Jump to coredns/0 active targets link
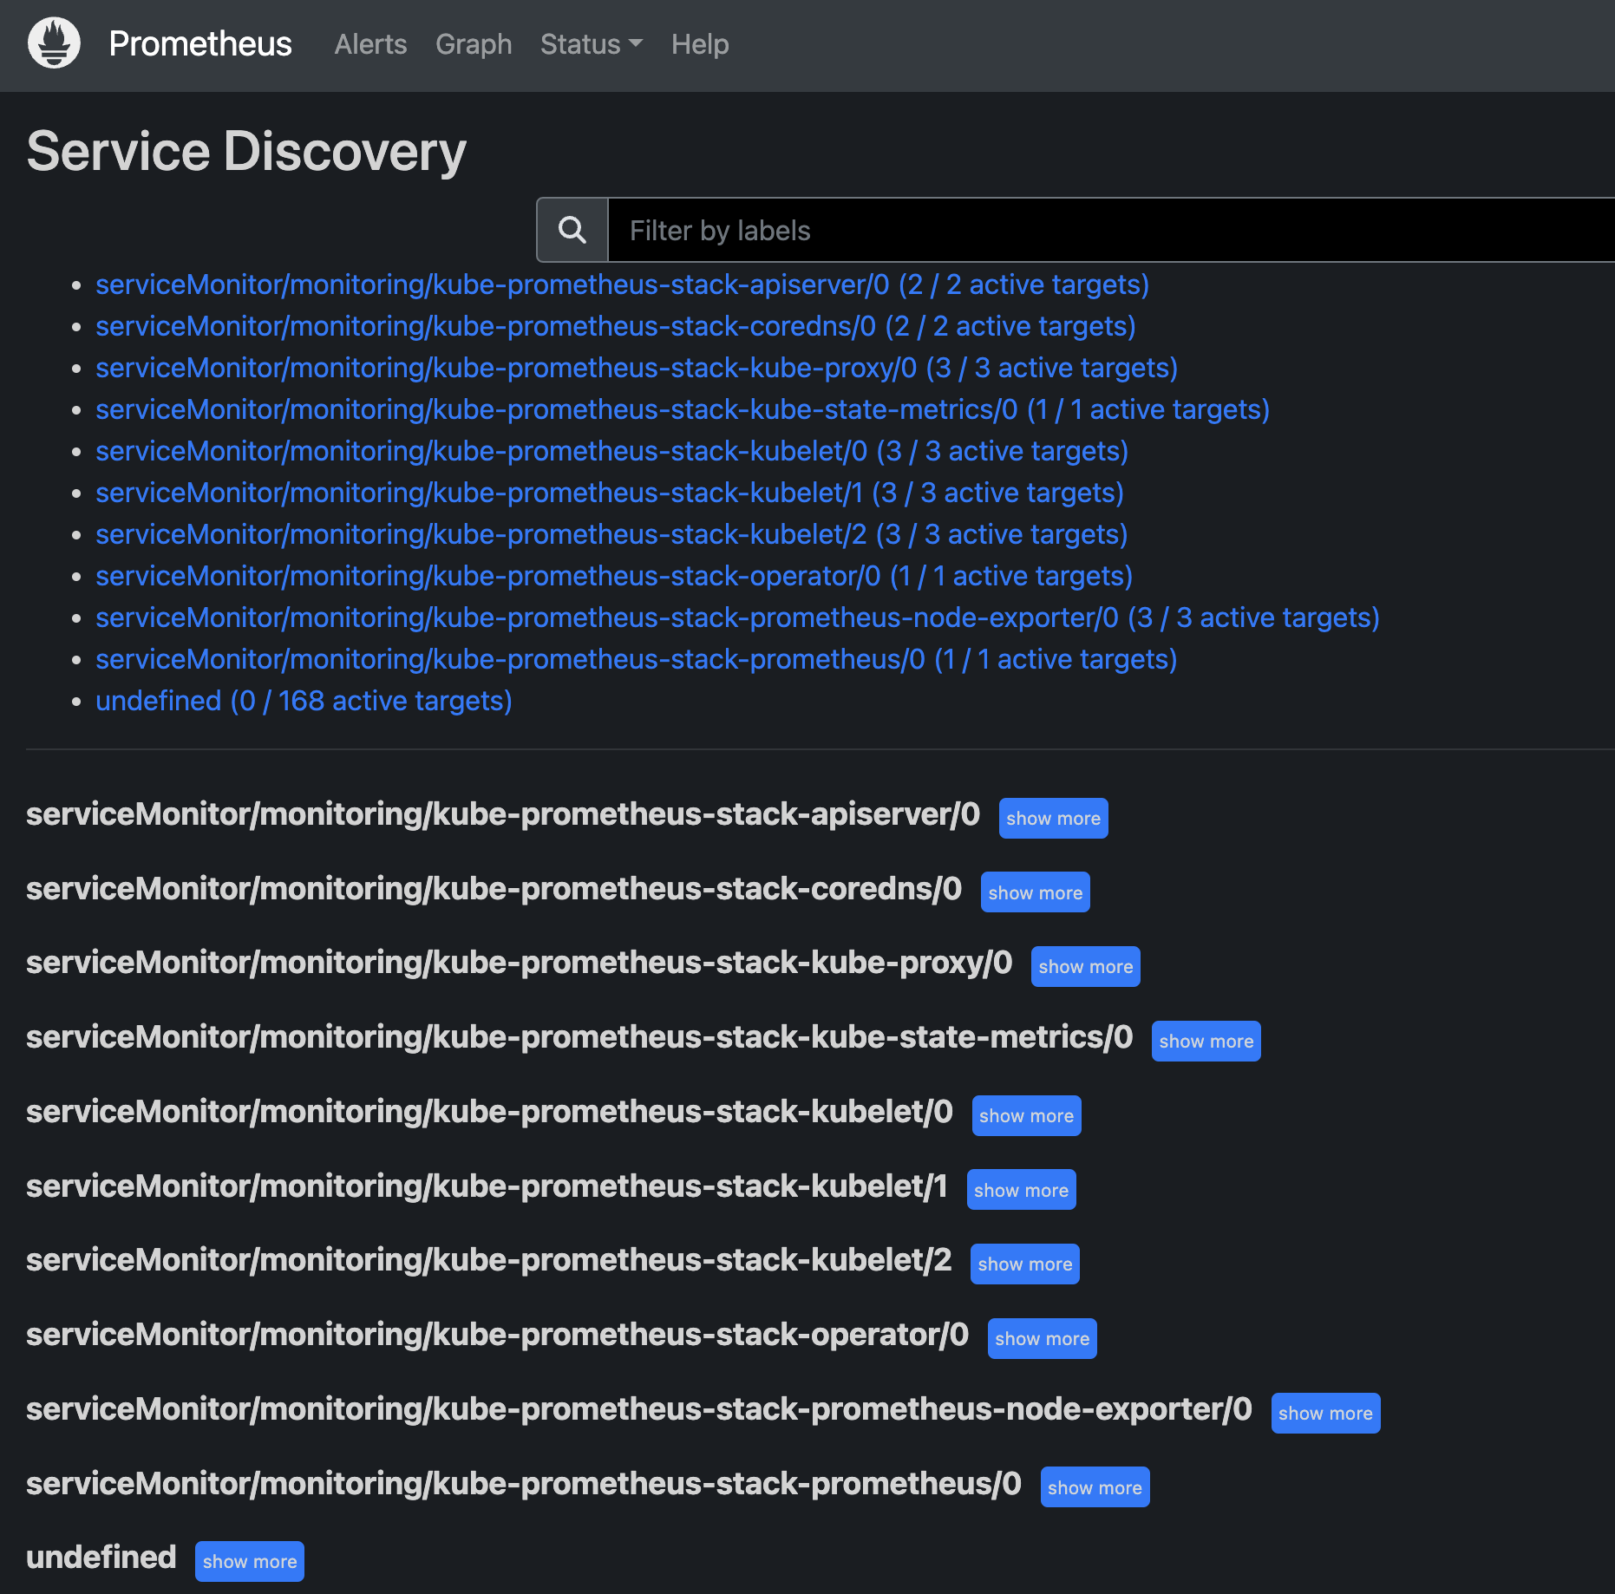Image resolution: width=1615 pixels, height=1594 pixels. (x=616, y=326)
